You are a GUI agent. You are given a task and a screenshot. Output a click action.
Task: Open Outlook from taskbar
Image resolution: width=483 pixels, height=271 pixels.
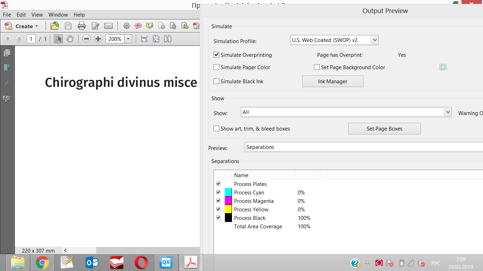point(92,263)
